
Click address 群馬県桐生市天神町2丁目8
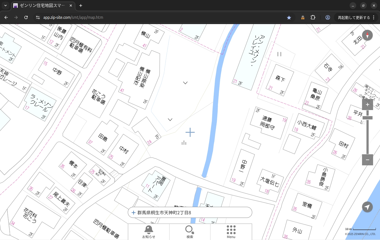(164, 213)
